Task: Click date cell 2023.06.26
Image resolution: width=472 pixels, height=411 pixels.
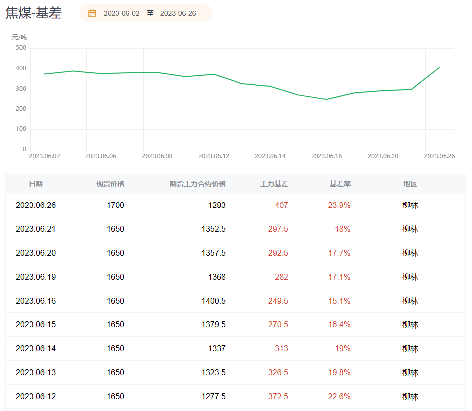Action: click(x=36, y=205)
